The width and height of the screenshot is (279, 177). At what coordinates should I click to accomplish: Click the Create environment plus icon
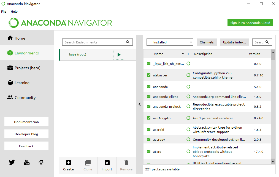pos(69,163)
